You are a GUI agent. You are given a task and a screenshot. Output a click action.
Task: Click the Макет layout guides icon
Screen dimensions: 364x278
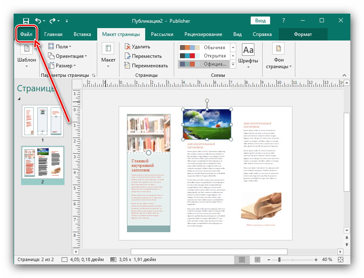click(x=108, y=49)
